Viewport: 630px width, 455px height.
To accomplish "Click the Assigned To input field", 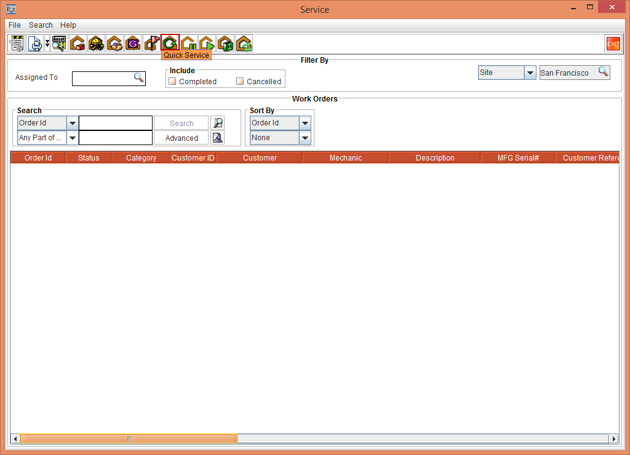I will 103,78.
